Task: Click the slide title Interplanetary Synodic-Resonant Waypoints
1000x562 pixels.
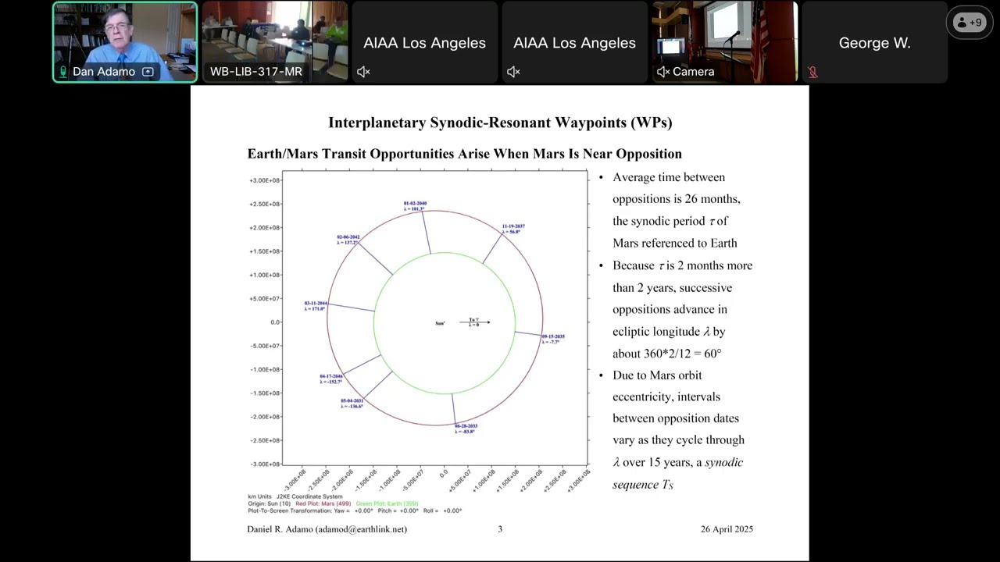Action: point(500,123)
